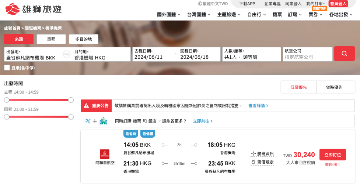The image size is (360, 185).
Task: Sort results by 低價優先
Action: coord(298,87)
